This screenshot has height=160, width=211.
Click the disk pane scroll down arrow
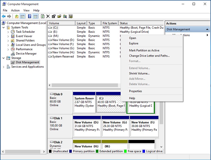(161, 147)
